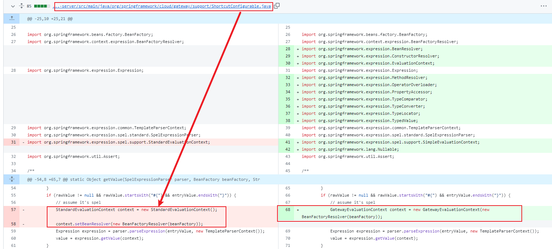552x249 pixels.
Task: Click the added OperatorOverloader import line
Action: 369,85
